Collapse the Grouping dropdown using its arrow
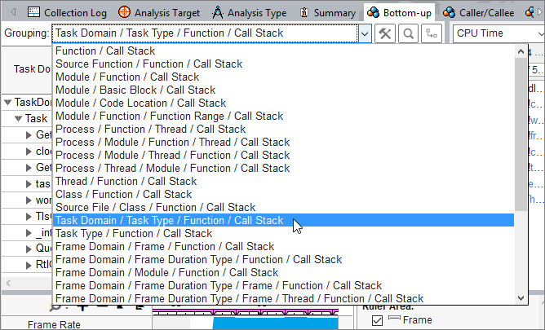545x330 pixels. pyautogui.click(x=364, y=33)
